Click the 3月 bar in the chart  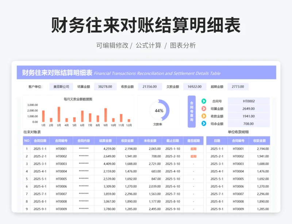[59, 114]
